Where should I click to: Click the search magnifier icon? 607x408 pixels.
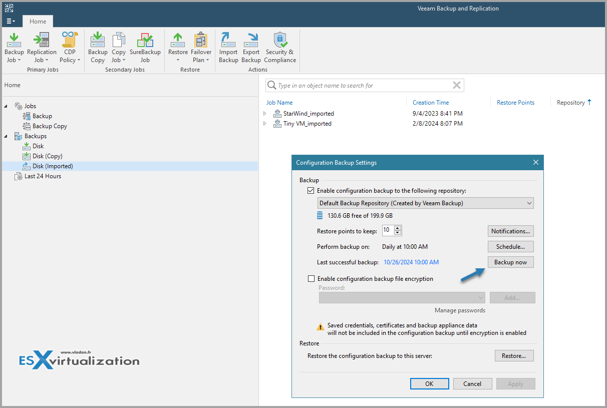coord(271,86)
